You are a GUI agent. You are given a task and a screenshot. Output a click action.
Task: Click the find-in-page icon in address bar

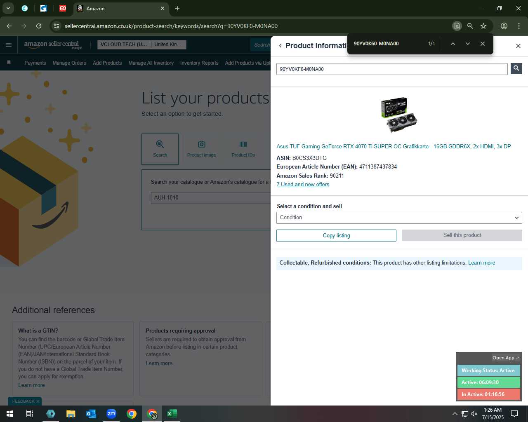(x=457, y=26)
